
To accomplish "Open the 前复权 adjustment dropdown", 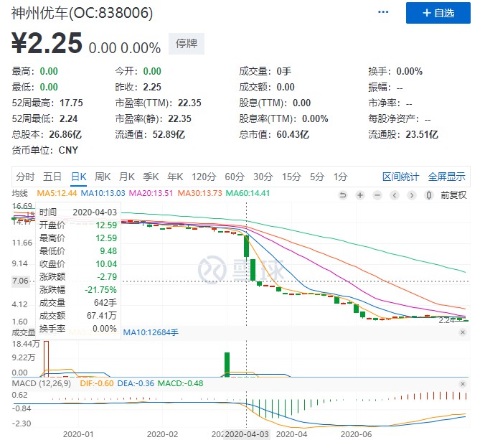I will pyautogui.click(x=453, y=195).
